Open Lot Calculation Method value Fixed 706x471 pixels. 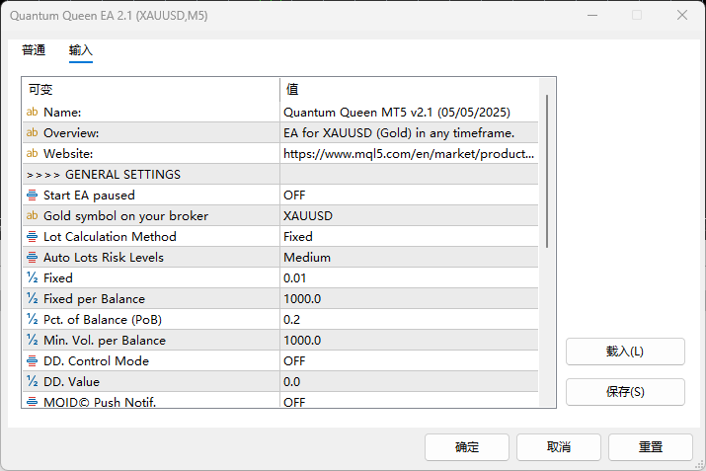pyautogui.click(x=409, y=236)
